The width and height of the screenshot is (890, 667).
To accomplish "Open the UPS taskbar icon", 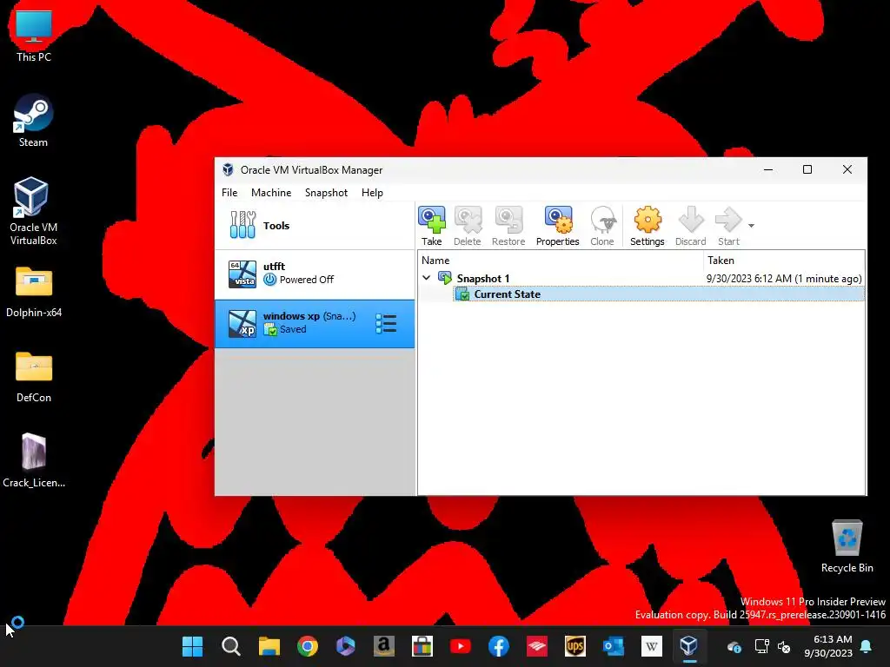I will pos(575,646).
